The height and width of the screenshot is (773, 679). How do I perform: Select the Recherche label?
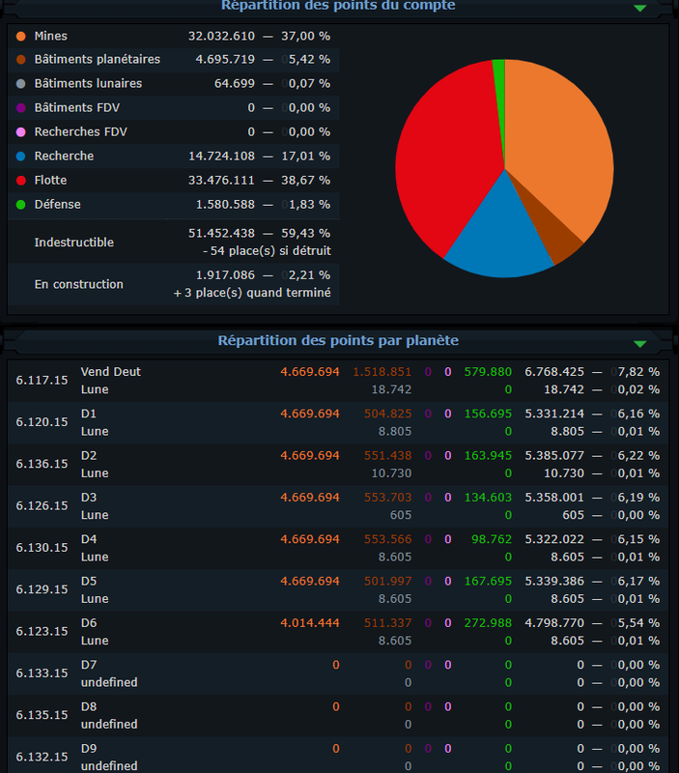click(x=64, y=157)
